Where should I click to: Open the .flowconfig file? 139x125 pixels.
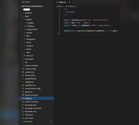[x=30, y=75]
